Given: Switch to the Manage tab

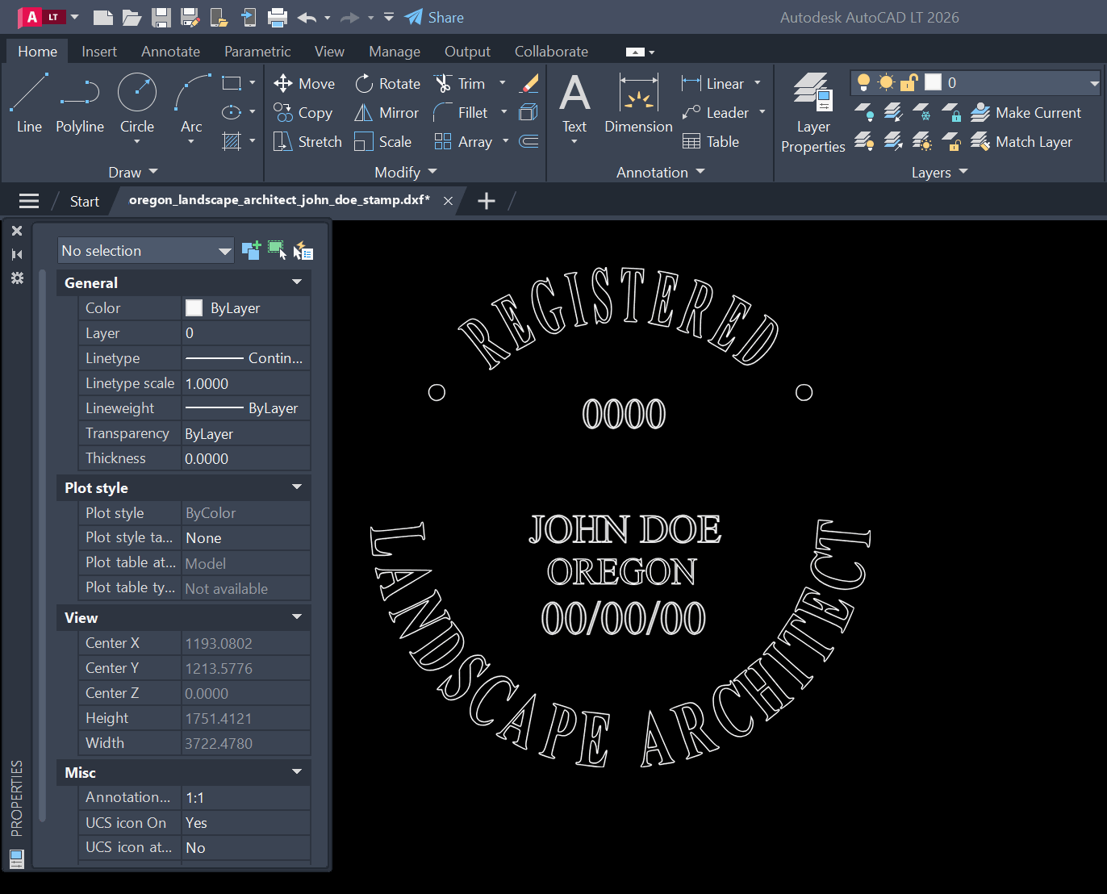Looking at the screenshot, I should click(395, 52).
